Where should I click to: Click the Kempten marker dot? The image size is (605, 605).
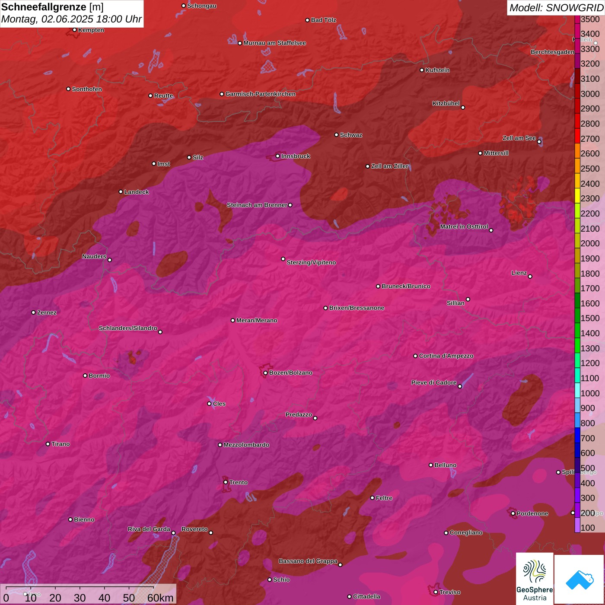[x=74, y=30]
